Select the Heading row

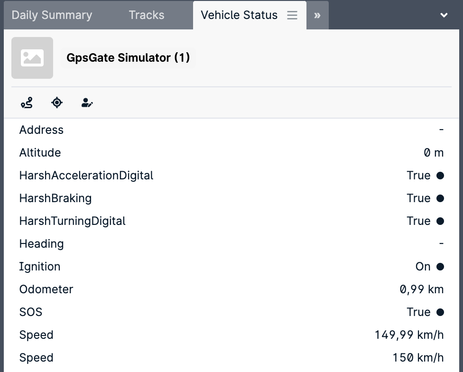[x=41, y=243]
